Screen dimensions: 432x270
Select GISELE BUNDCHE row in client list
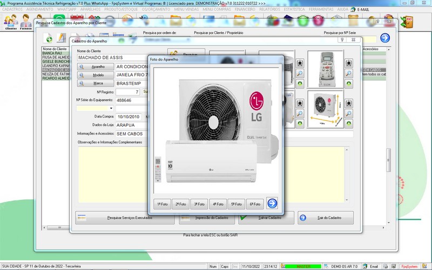[56, 62]
